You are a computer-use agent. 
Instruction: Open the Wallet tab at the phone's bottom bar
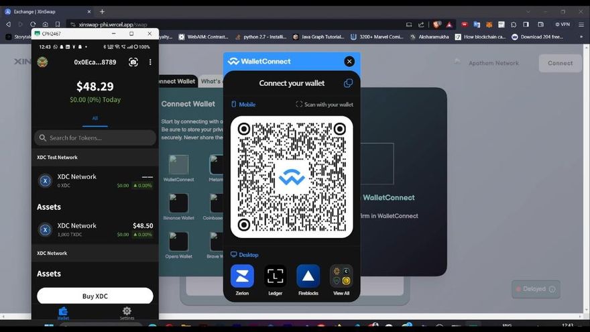63,313
